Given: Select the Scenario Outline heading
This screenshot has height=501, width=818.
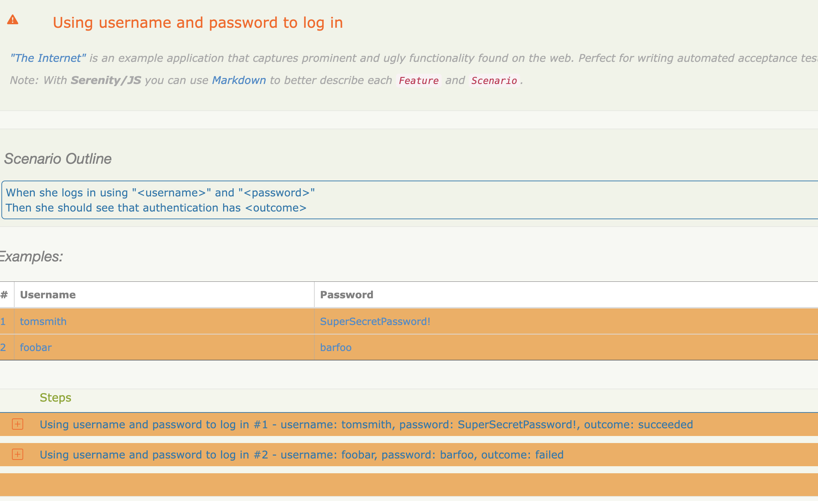Looking at the screenshot, I should [57, 159].
